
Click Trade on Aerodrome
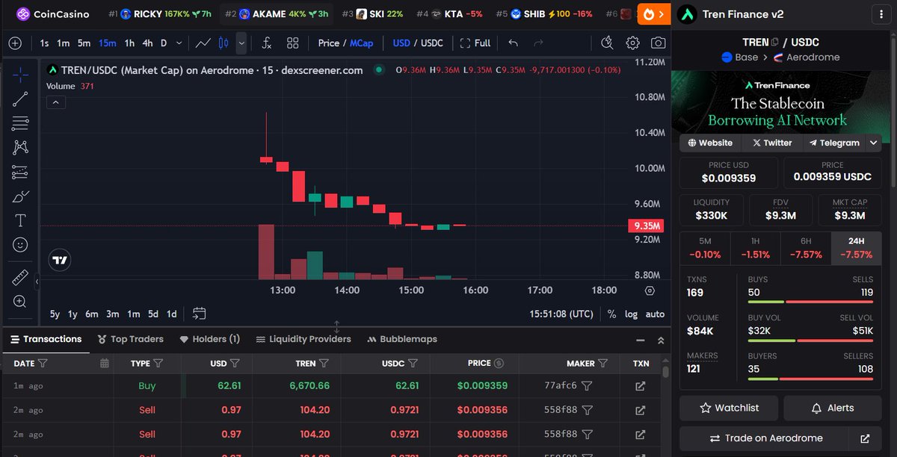(765, 438)
